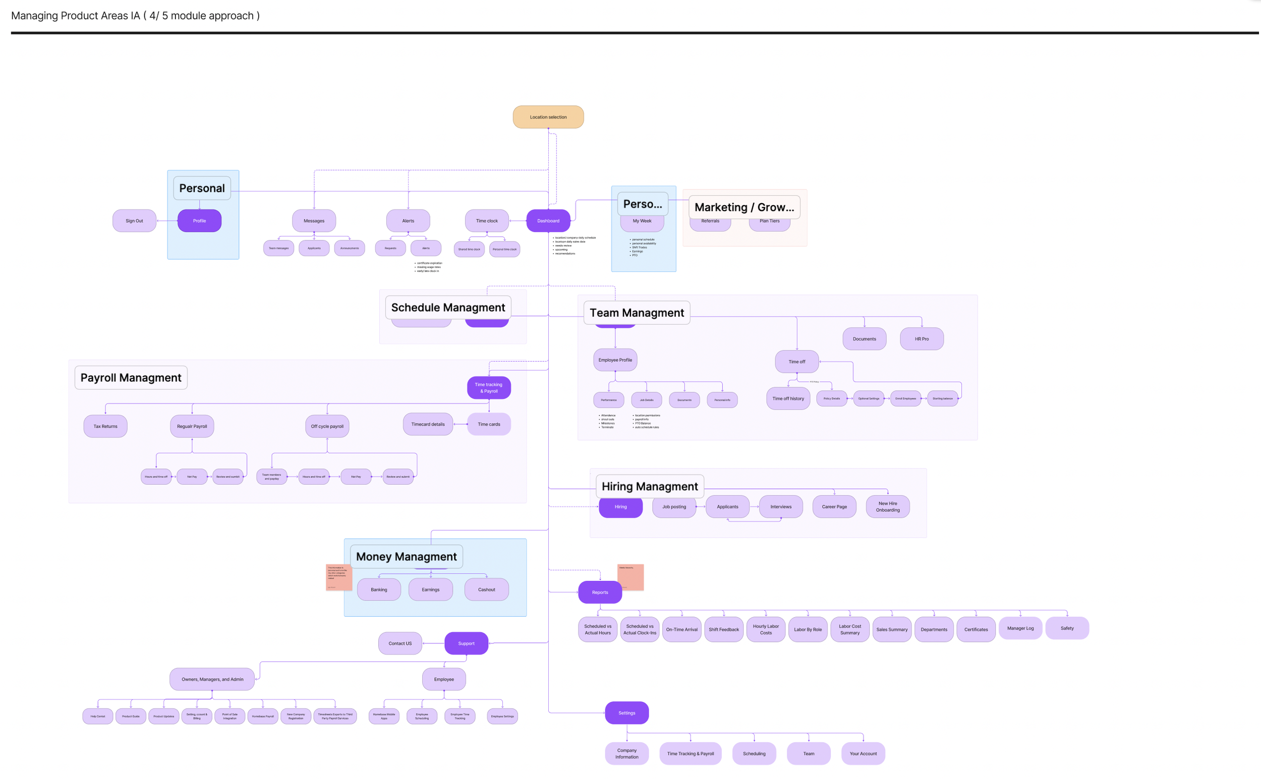
Task: Select the purple Dashboard node
Action: pos(548,220)
